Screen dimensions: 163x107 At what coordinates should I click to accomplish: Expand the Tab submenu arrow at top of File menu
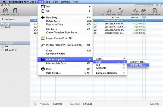pos(90,11)
